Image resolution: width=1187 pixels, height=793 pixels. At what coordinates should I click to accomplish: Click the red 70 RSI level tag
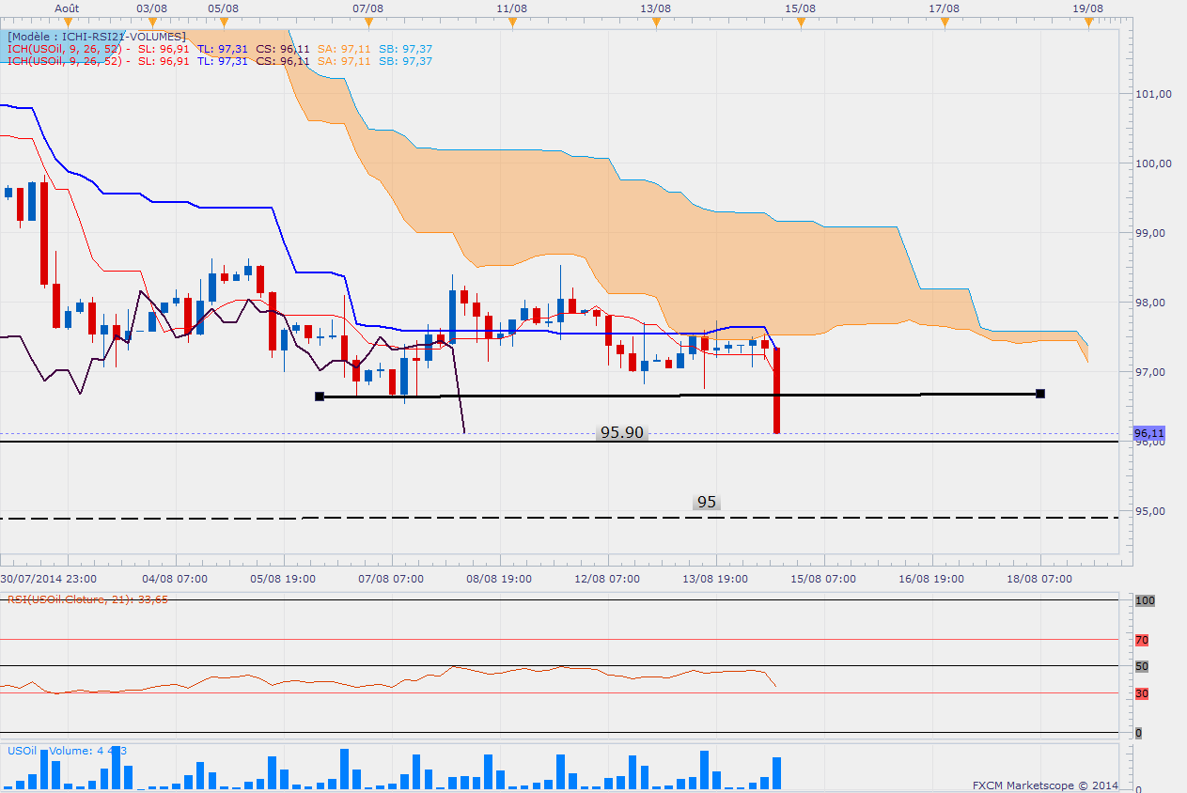click(1142, 641)
